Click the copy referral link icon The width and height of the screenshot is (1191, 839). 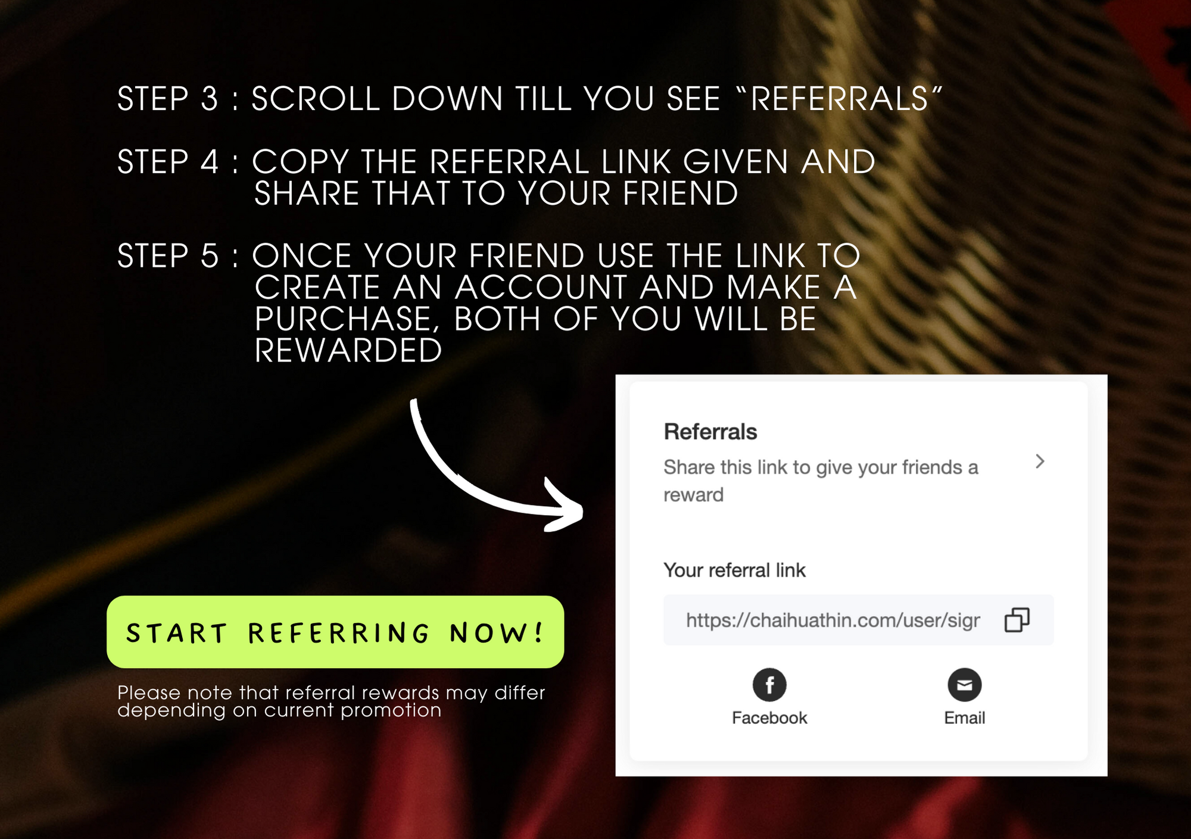click(1017, 620)
